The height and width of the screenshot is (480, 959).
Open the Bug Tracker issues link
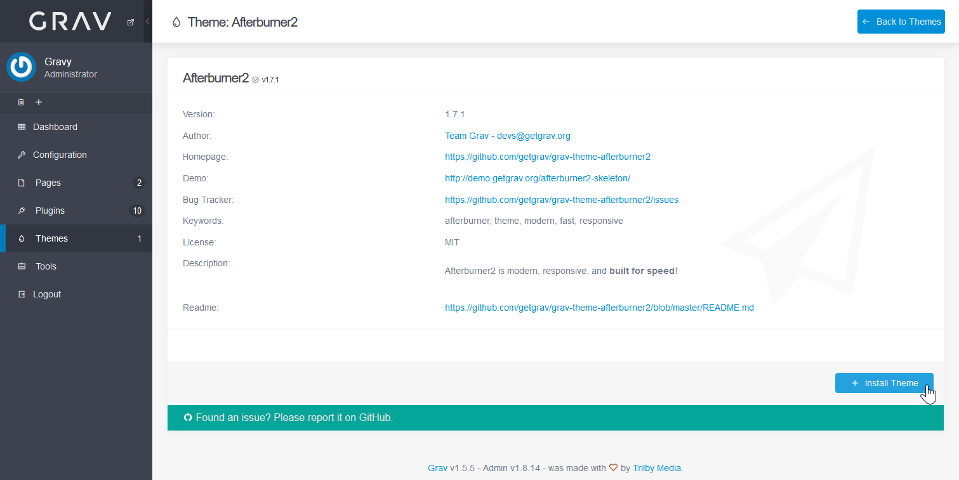click(x=562, y=200)
